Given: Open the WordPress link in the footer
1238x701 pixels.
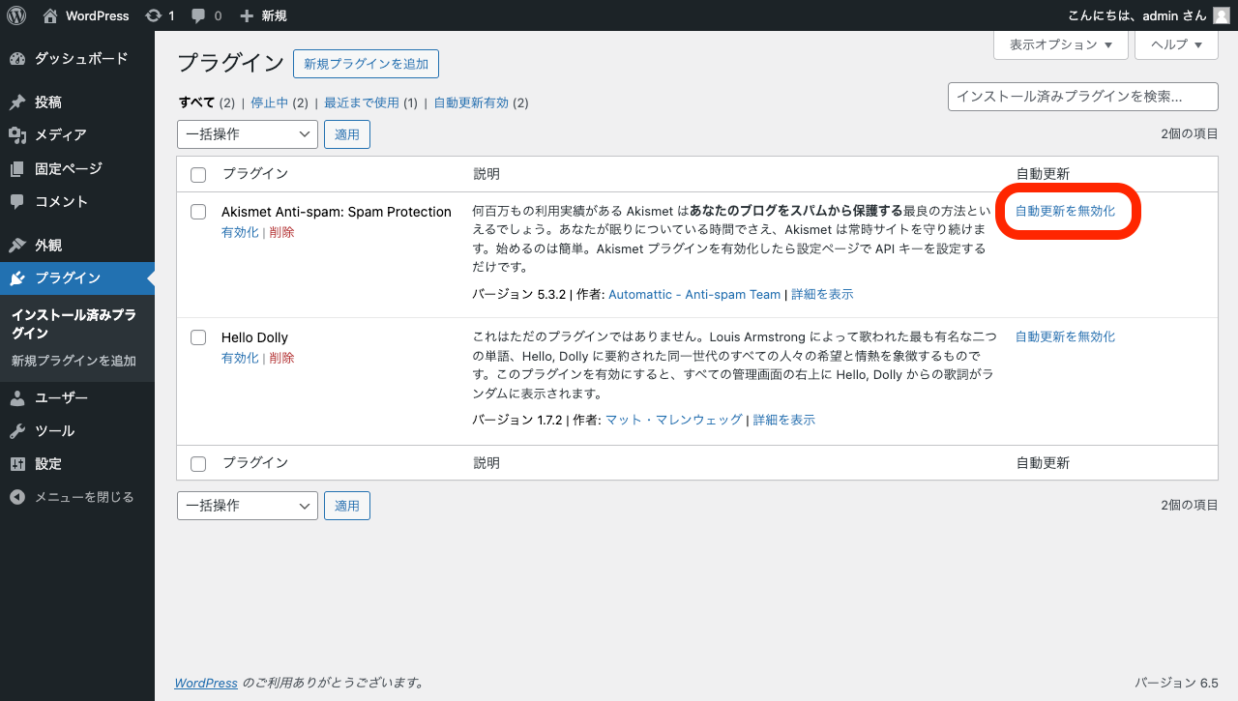Looking at the screenshot, I should tap(206, 683).
